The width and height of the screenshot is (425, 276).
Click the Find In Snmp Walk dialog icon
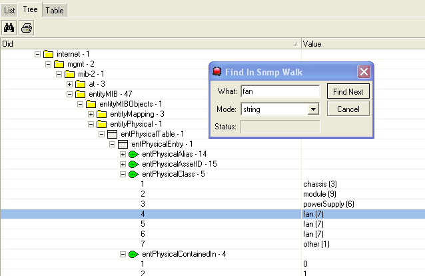(x=216, y=71)
